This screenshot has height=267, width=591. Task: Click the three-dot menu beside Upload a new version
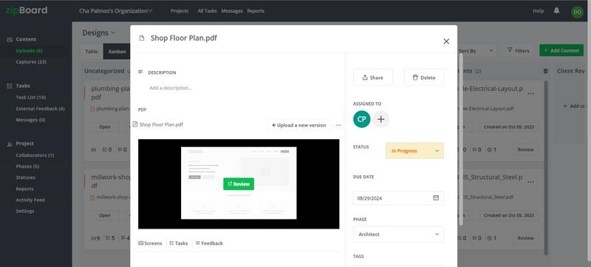click(x=338, y=125)
